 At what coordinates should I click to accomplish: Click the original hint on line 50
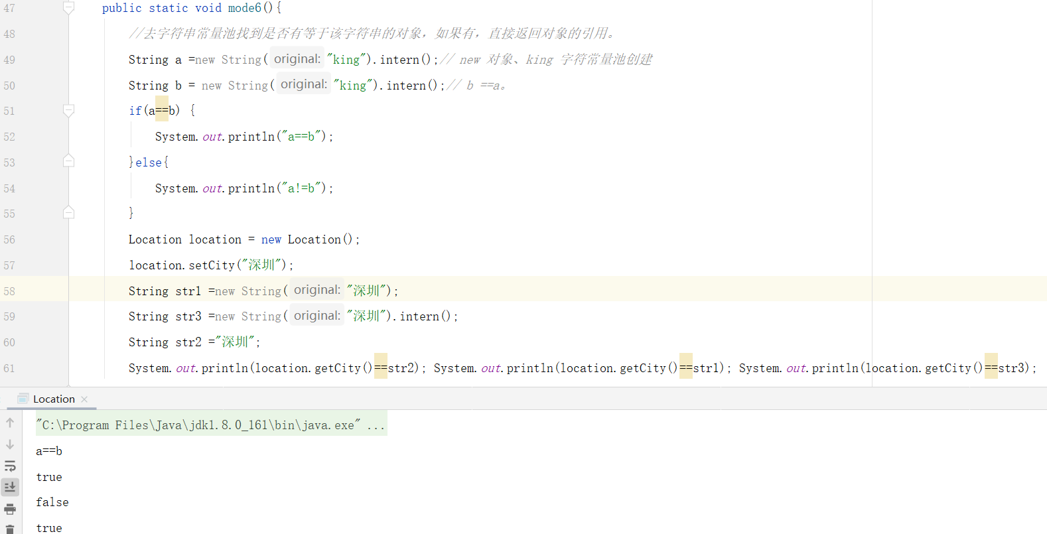coord(303,84)
